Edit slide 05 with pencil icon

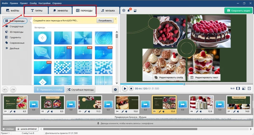pyautogui.click(x=160, y=111)
